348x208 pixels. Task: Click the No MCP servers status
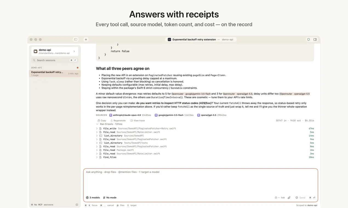pos(42,205)
